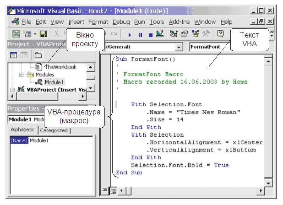Viewport: 283px width, 205px height.
Task: Click the Redo arrow icon
Action: tap(114, 34)
